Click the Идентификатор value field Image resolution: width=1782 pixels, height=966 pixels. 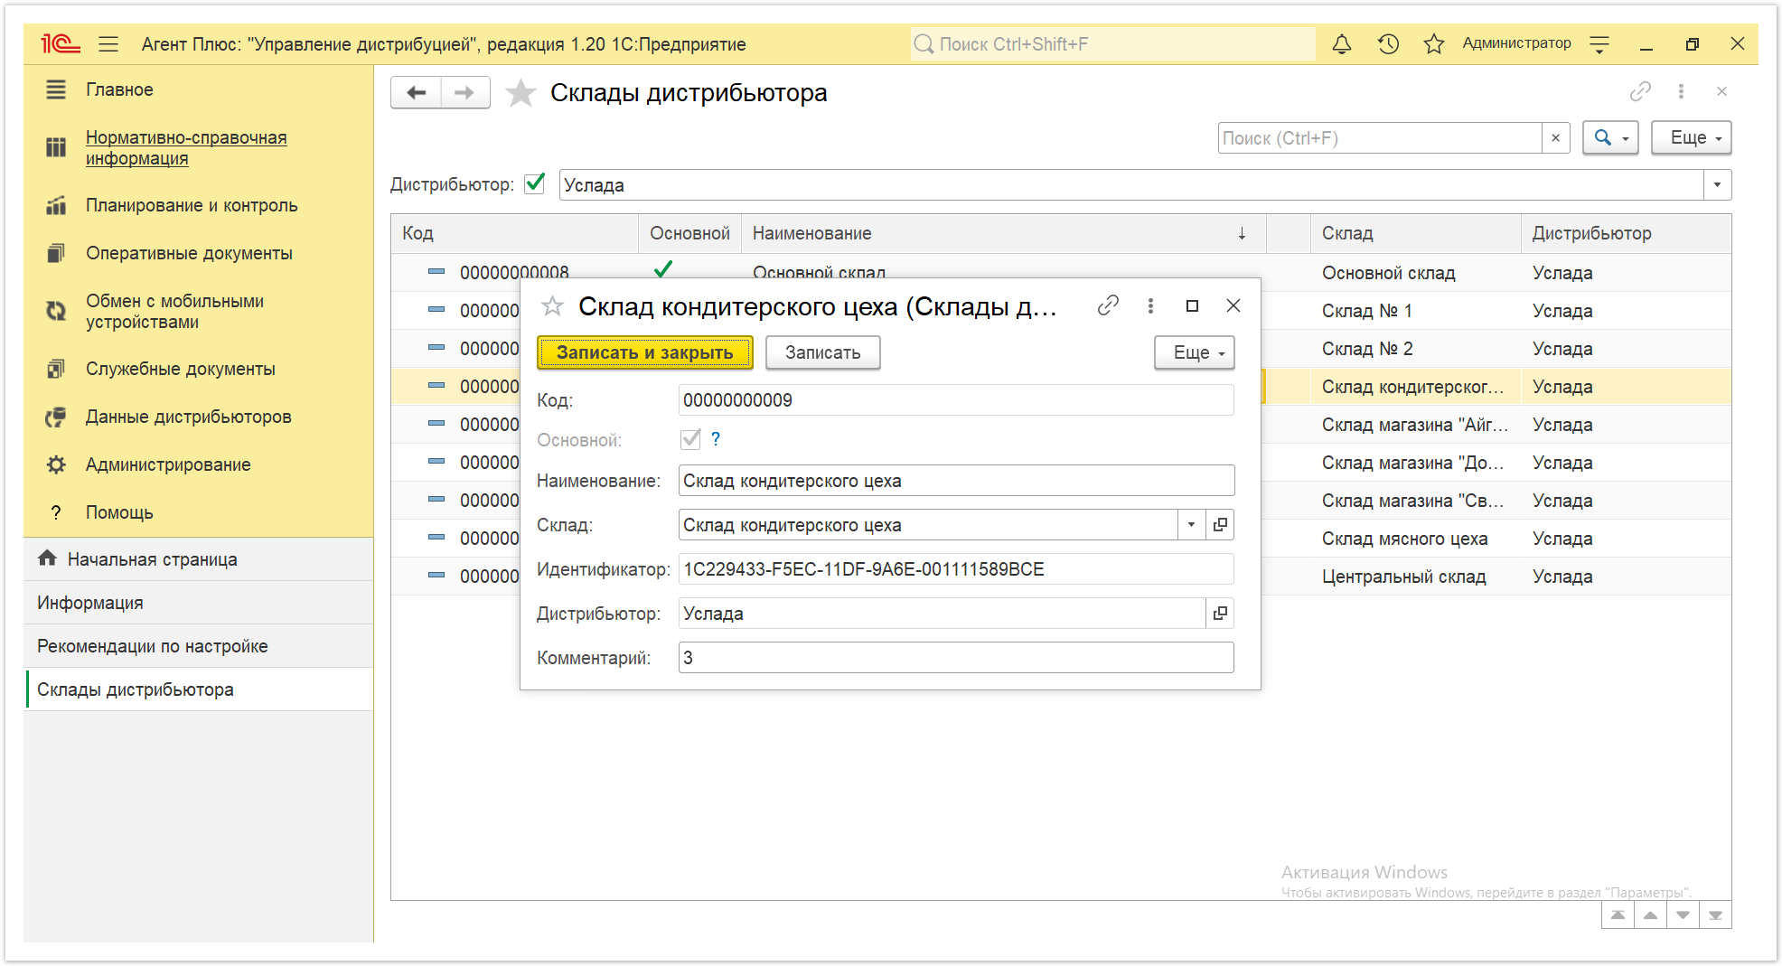[x=956, y=569]
